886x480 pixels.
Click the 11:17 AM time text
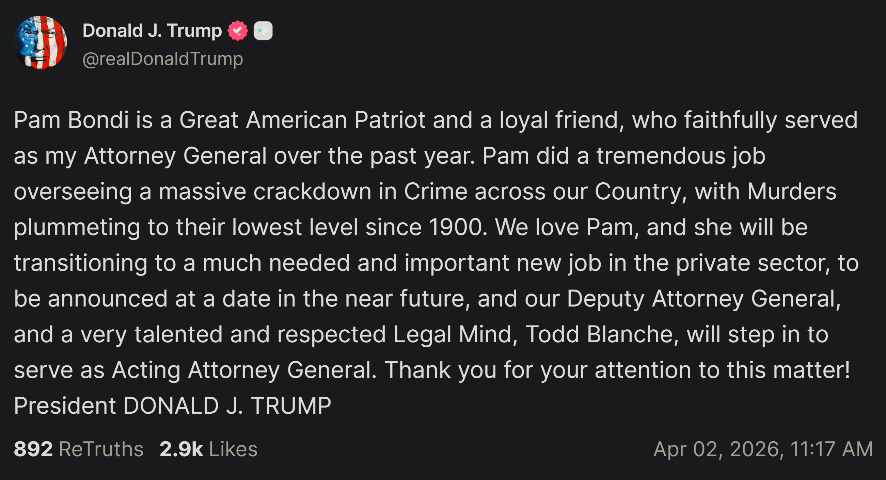pyautogui.click(x=832, y=449)
